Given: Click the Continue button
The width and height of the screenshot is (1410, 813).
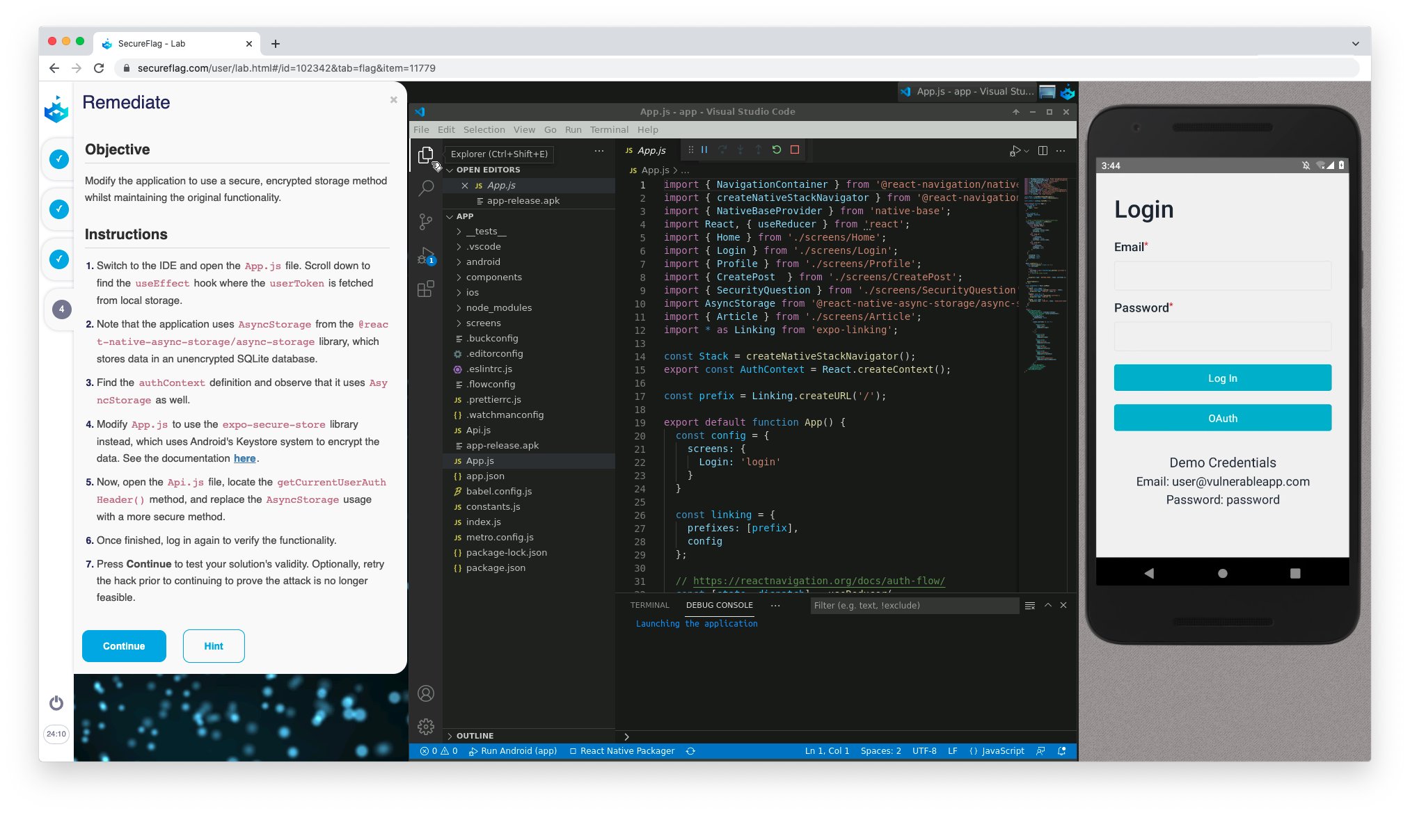Looking at the screenshot, I should coord(124,646).
